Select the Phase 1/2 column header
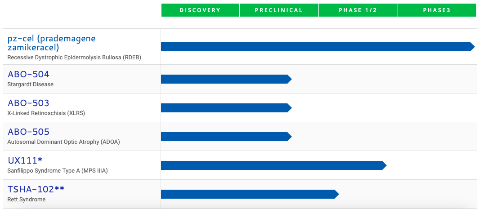Viewport: 479px width, 209px height. coord(358,10)
